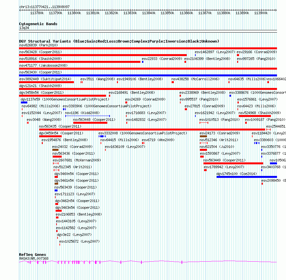The height and width of the screenshot is (280, 286).
Task: Click esv1462897 (Levy2007) label
Action: (x=215, y=52)
